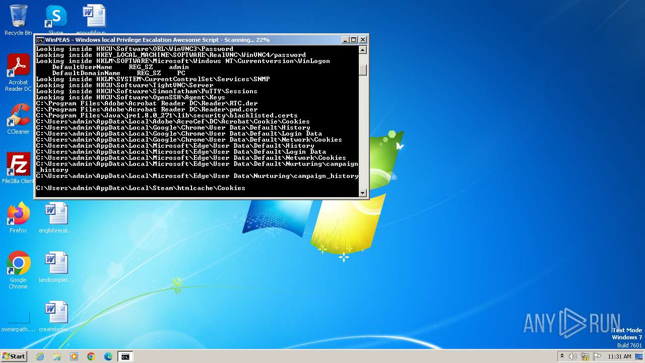The image size is (645, 363).
Task: Launch Windows Media Player from taskbar
Action: point(74,356)
